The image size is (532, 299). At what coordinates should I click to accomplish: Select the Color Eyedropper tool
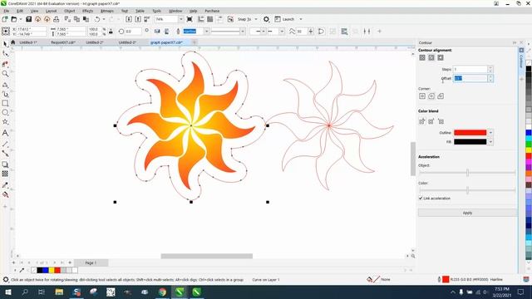point(5,185)
